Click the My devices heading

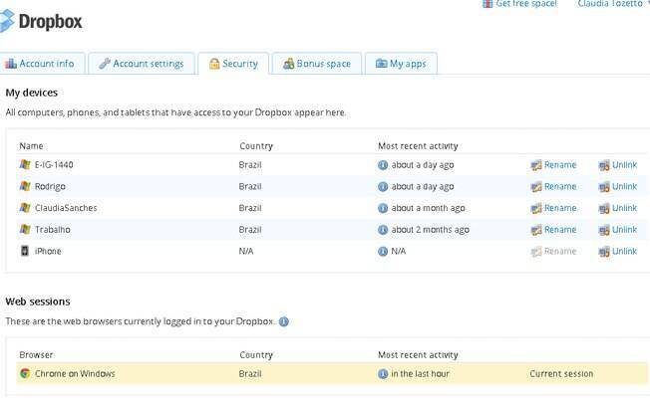tap(32, 93)
